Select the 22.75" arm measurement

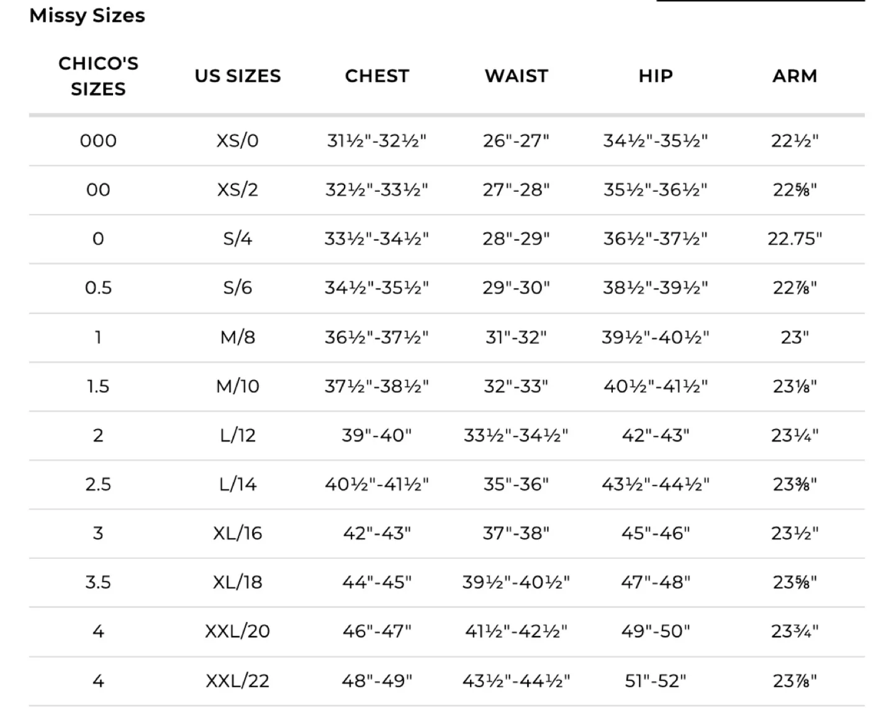pos(795,238)
